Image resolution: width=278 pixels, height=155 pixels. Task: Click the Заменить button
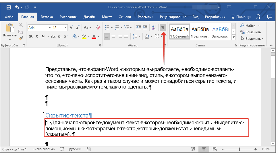[x=250, y=32]
